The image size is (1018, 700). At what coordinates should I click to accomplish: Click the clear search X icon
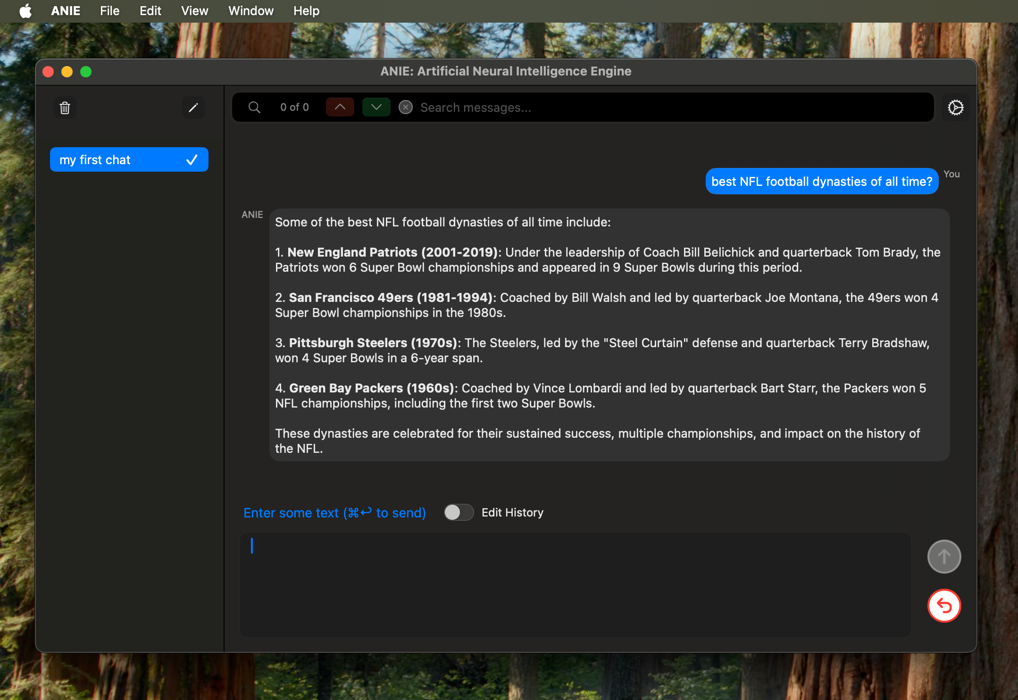(405, 107)
